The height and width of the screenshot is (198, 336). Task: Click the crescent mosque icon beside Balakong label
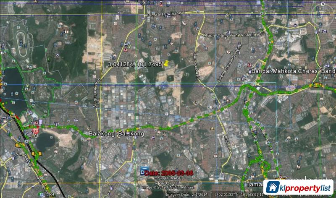89,128
